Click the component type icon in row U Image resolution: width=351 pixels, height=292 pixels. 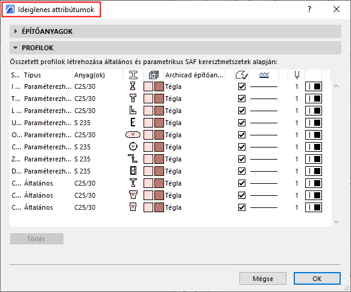pyautogui.click(x=314, y=123)
